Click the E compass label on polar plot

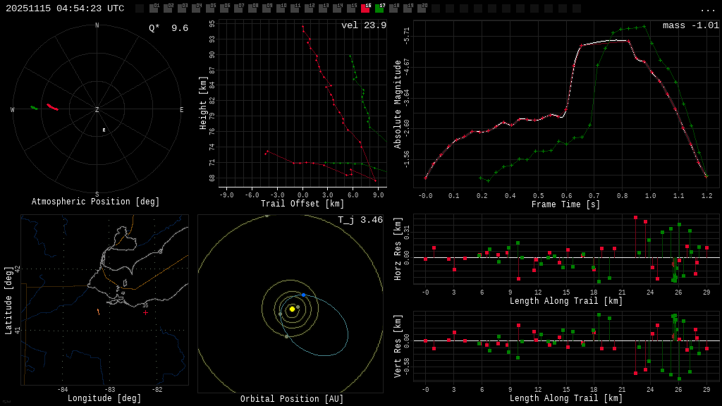tap(181, 109)
